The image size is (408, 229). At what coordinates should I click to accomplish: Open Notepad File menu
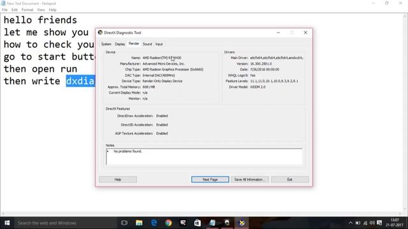(x=4, y=10)
